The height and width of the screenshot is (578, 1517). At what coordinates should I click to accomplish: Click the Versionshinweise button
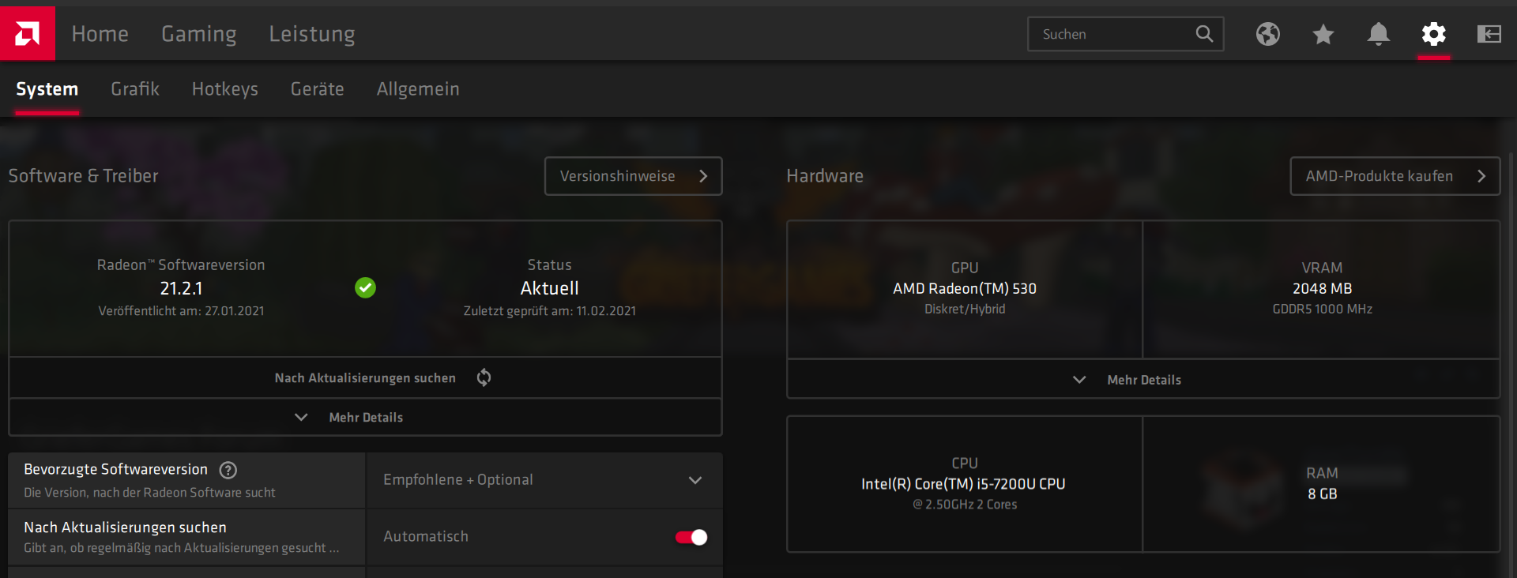tap(634, 176)
